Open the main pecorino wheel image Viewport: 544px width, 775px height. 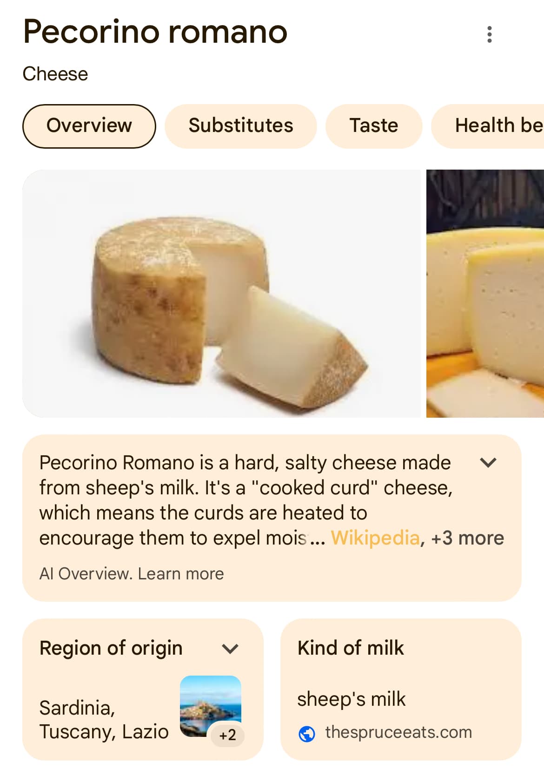222,294
